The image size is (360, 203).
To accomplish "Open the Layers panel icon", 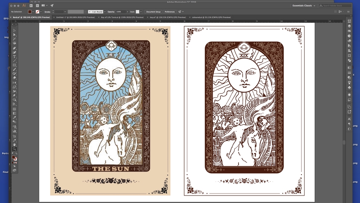I will tap(349, 26).
